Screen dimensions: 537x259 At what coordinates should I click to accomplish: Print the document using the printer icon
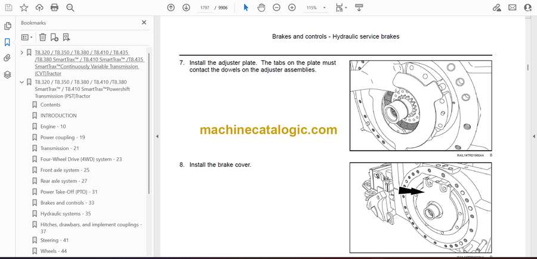click(54, 8)
